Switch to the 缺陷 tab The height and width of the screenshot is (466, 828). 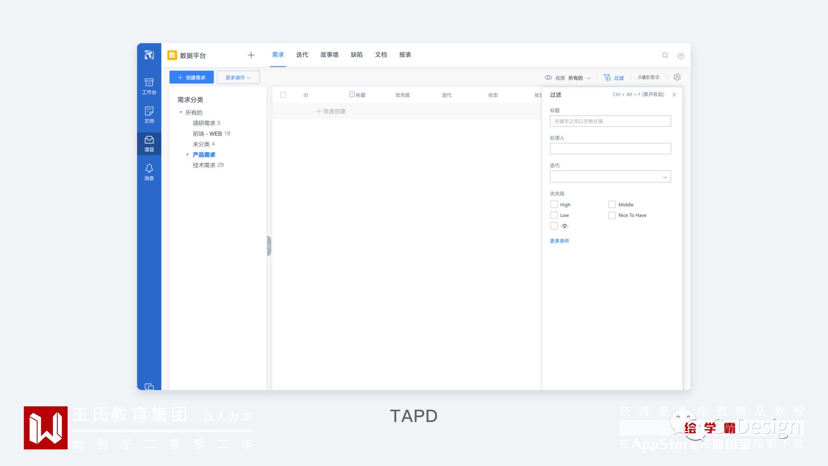pyautogui.click(x=356, y=55)
